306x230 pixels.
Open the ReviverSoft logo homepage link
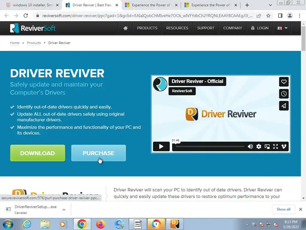33,28
